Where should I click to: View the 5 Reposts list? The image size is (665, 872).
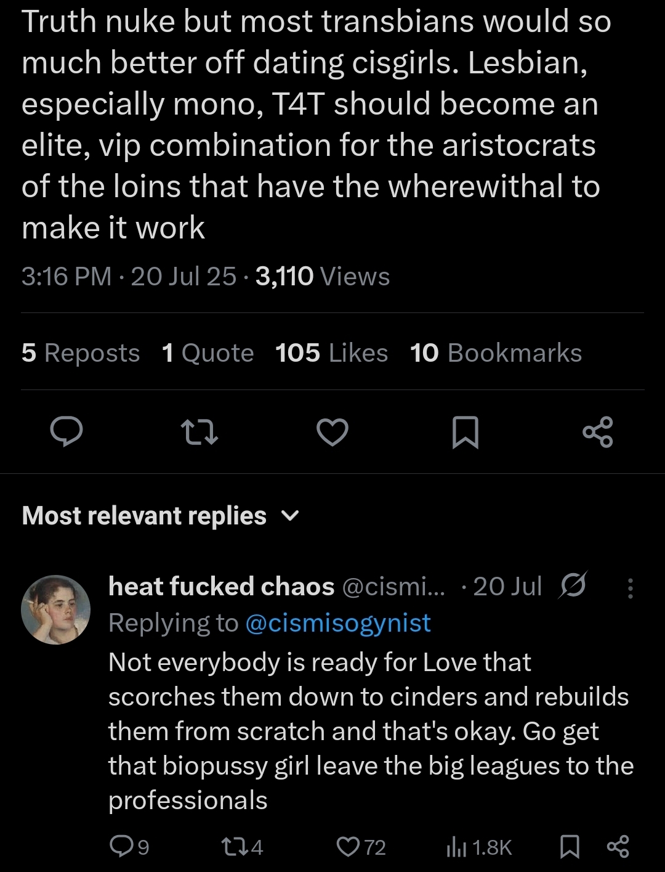[x=81, y=353]
